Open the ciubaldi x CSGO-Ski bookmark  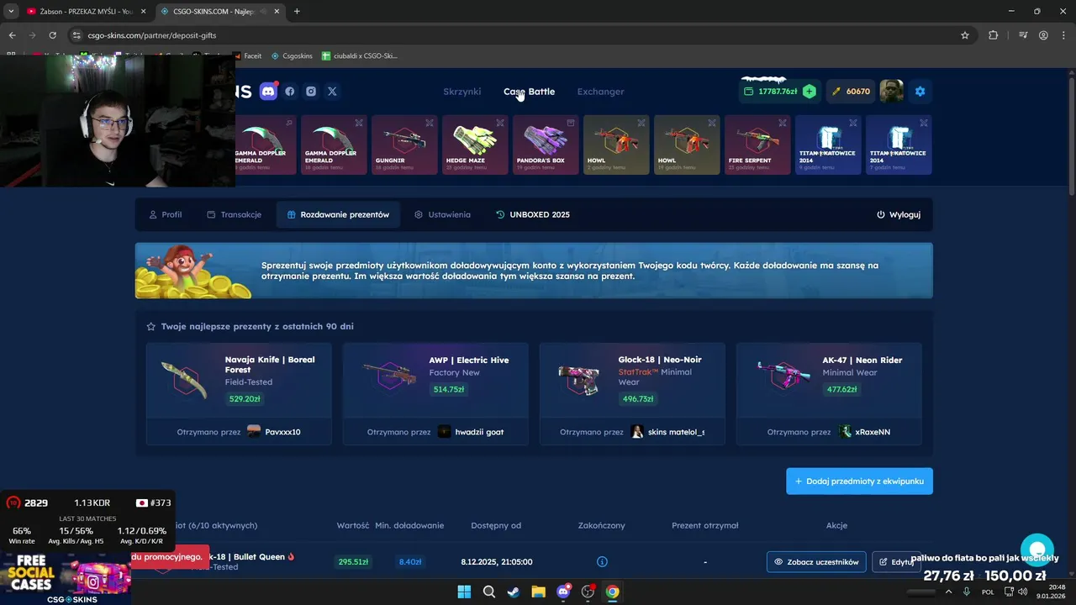[360, 56]
